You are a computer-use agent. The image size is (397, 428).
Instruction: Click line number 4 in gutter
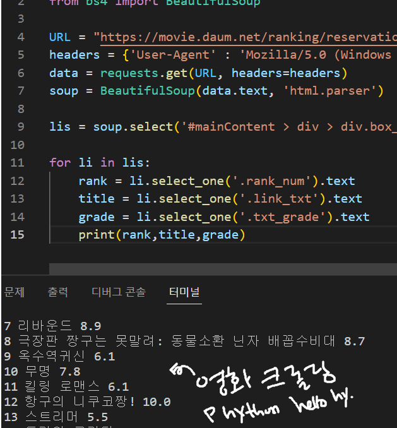21,37
